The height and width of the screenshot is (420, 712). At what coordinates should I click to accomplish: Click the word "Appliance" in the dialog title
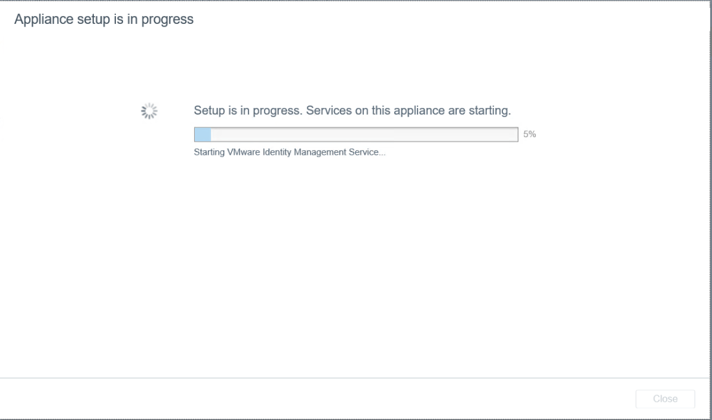(39, 19)
